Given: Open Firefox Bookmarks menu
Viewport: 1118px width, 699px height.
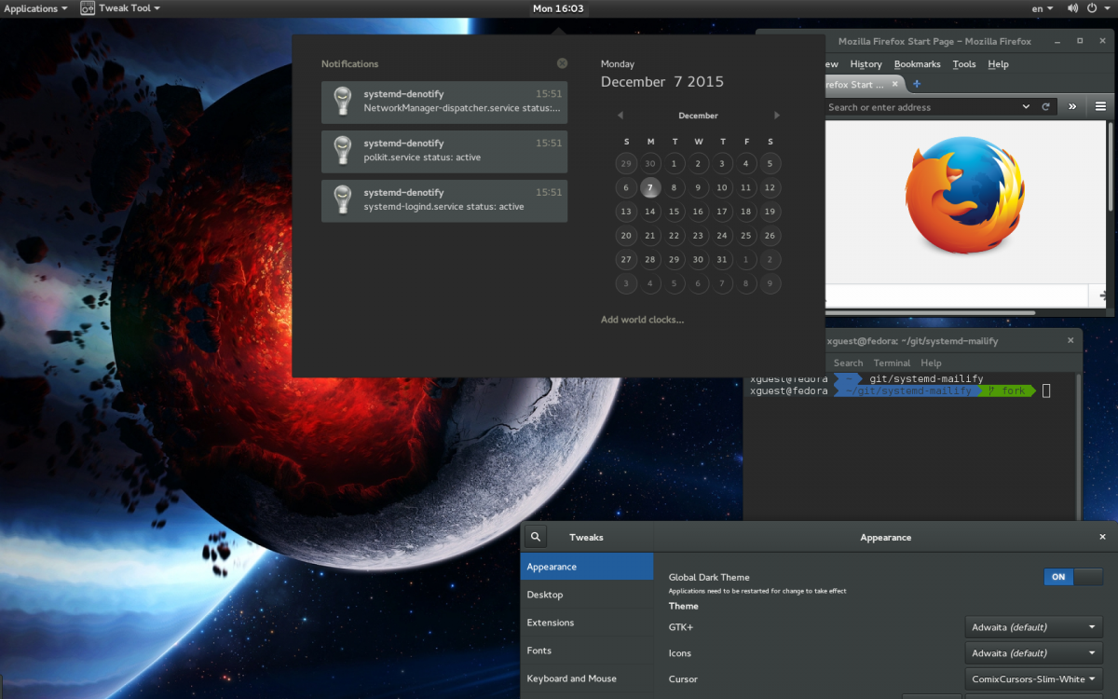Looking at the screenshot, I should coord(917,64).
